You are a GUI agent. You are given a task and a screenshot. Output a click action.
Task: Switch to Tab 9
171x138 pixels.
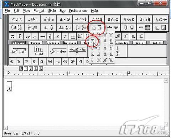pyautogui.click(x=157, y=43)
